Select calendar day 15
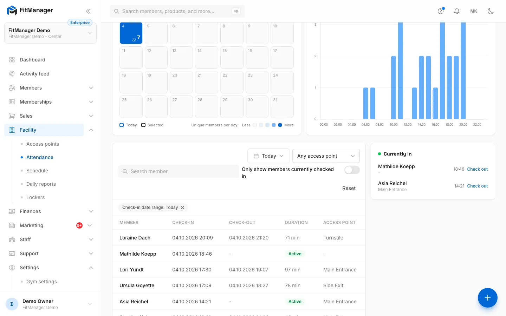This screenshot has height=316, width=506. pos(232,58)
